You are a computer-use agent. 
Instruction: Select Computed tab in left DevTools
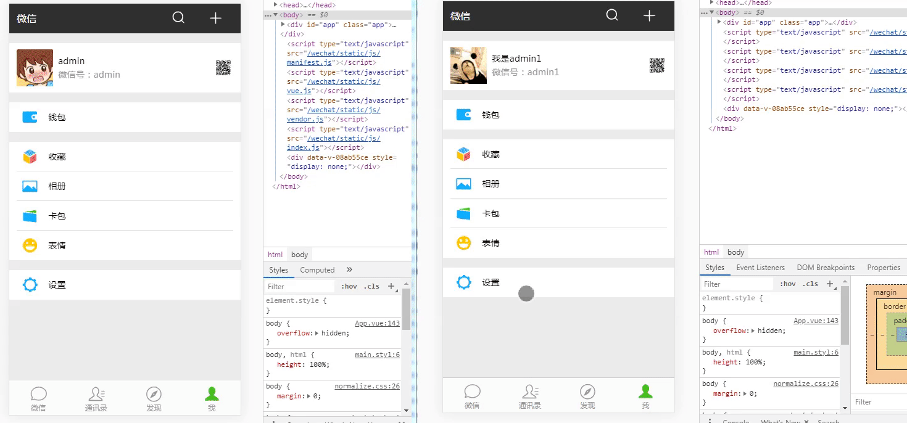click(317, 270)
